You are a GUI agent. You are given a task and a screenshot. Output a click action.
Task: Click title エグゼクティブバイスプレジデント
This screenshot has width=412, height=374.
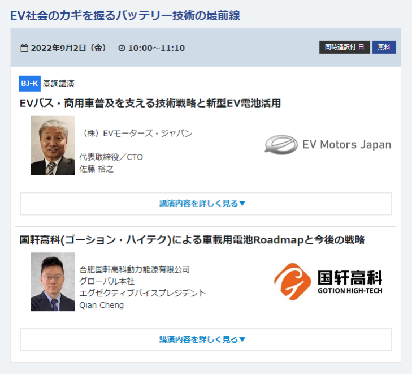click(142, 293)
